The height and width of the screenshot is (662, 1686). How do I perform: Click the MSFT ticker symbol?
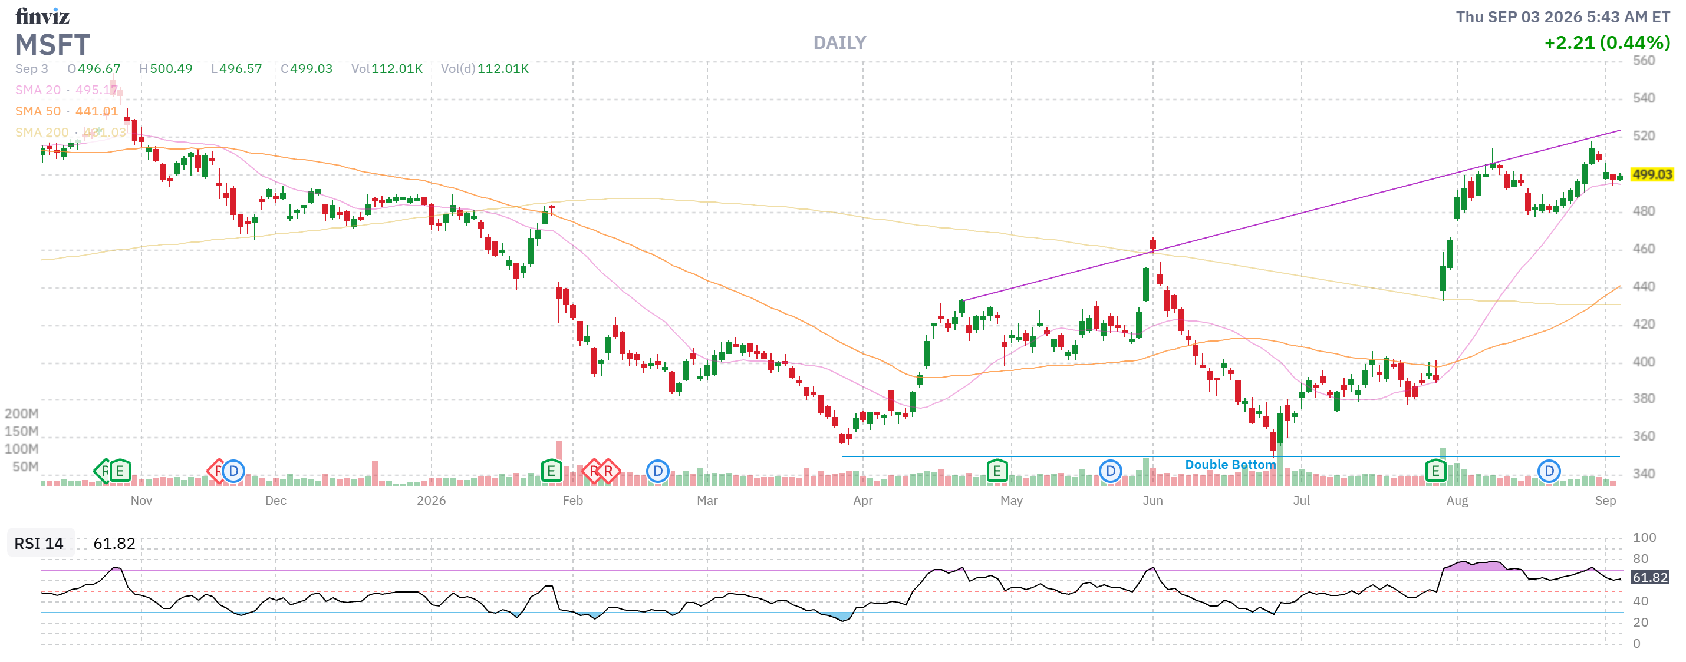coord(52,45)
